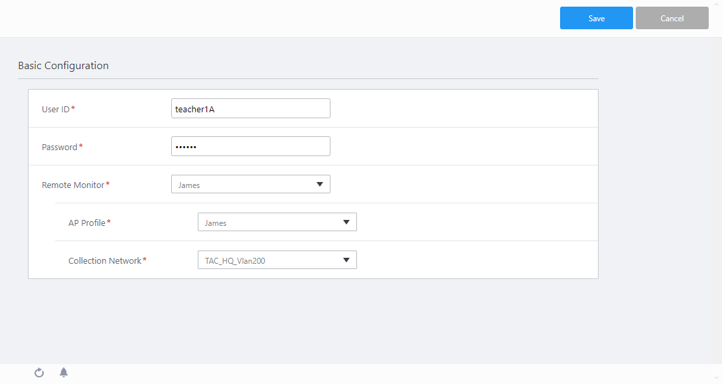Click the Remote Monitor dropdown arrow
Screen dimensions: 722x384
pyautogui.click(x=319, y=184)
